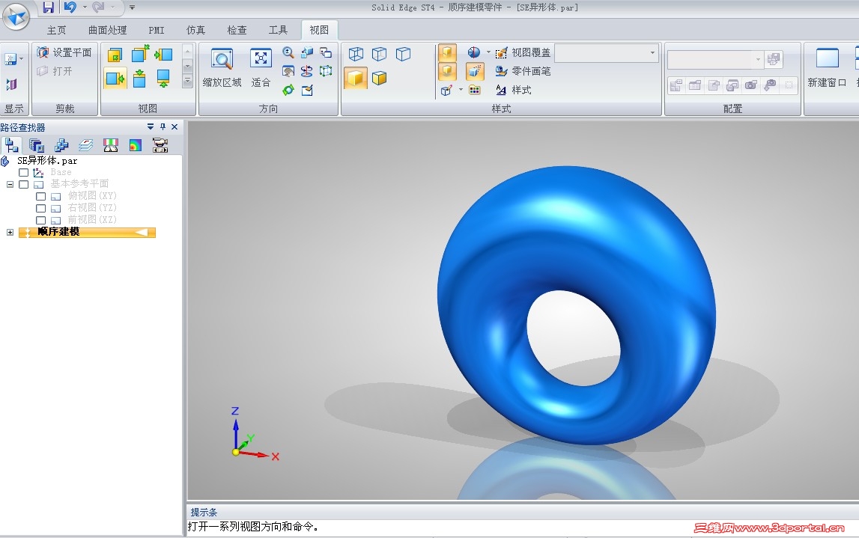
Task: Click the color manager palette icon
Action: pos(474,90)
